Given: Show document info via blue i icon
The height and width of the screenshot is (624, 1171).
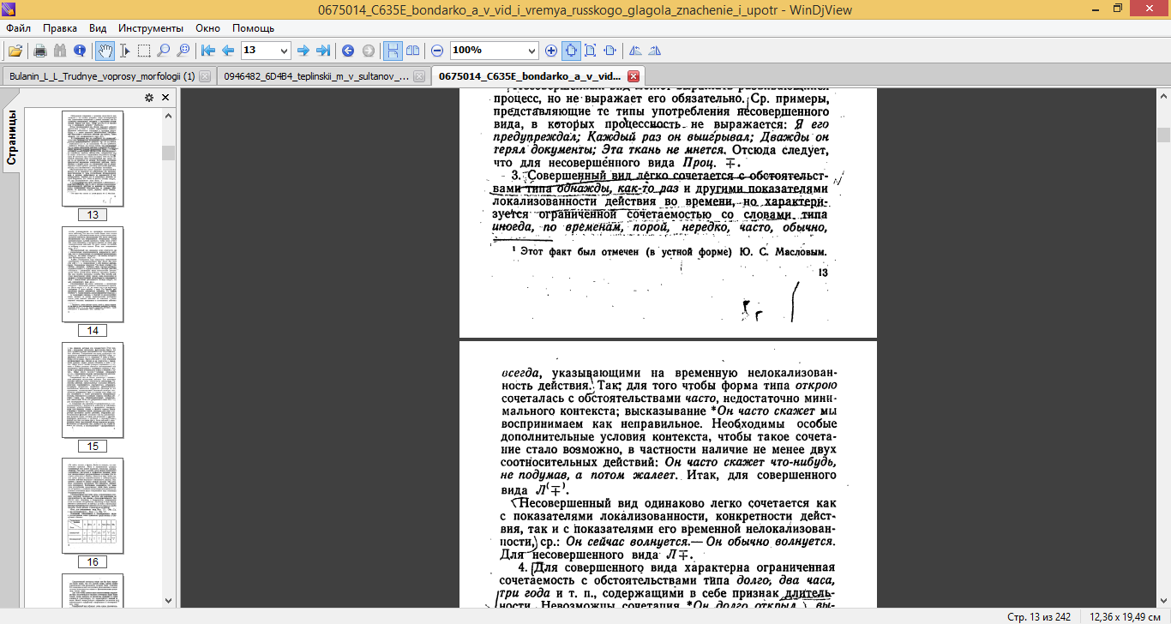Looking at the screenshot, I should click(x=80, y=50).
